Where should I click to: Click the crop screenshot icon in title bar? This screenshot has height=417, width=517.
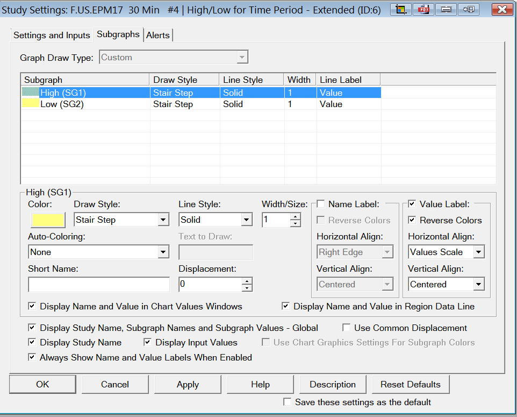click(x=400, y=9)
